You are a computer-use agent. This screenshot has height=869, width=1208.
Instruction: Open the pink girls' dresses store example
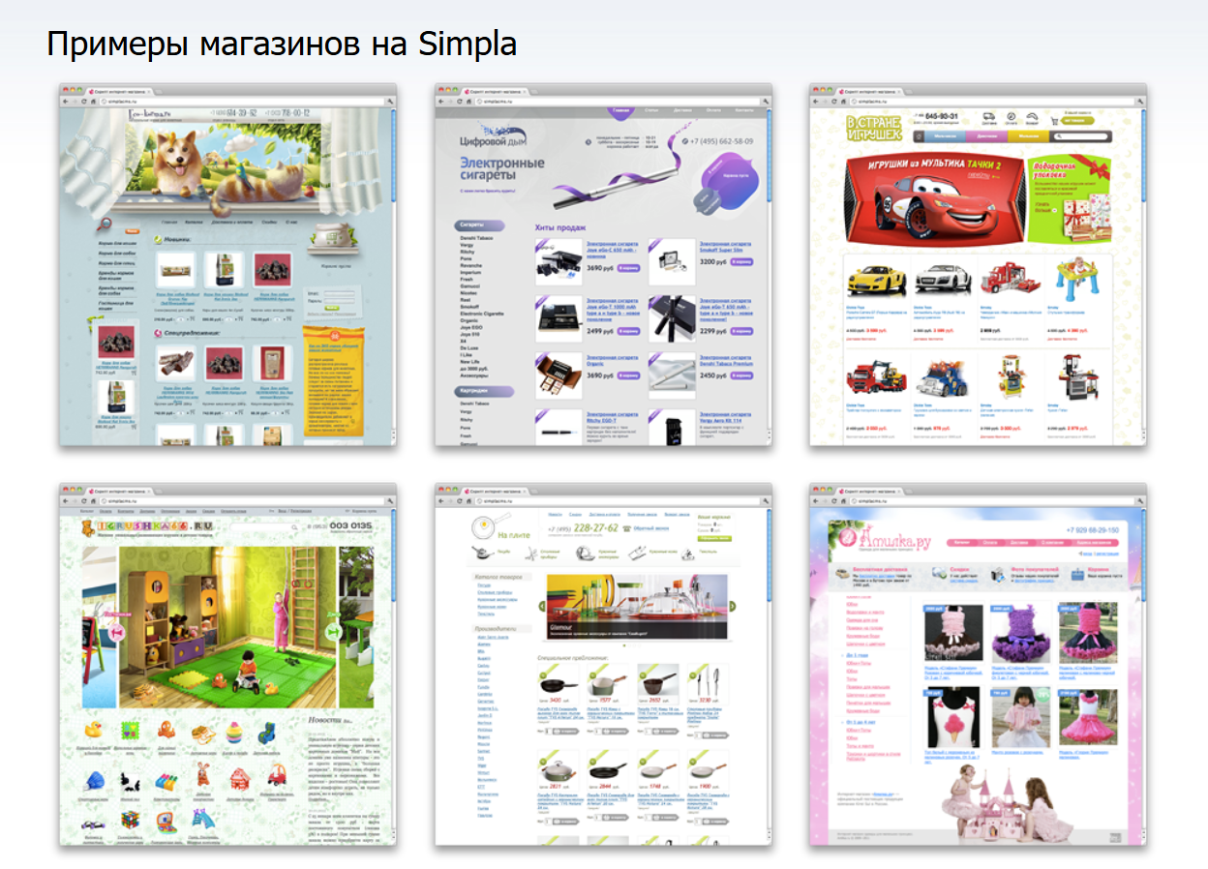[x=979, y=664]
